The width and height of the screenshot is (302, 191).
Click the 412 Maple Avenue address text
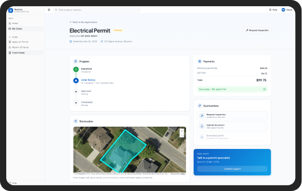coord(118,42)
